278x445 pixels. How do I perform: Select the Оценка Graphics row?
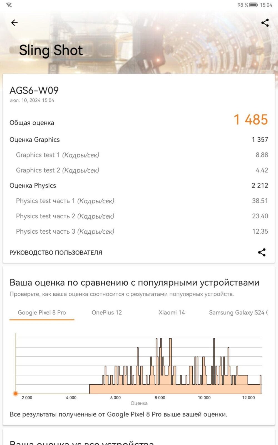139,140
